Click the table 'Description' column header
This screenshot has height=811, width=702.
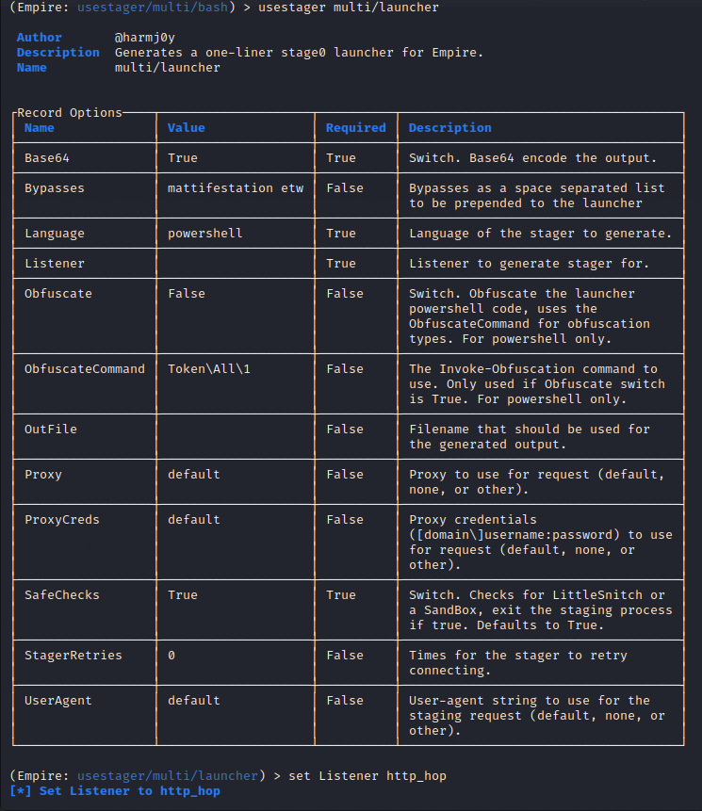pos(450,128)
